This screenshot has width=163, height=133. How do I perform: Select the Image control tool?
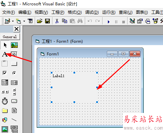(5, 129)
